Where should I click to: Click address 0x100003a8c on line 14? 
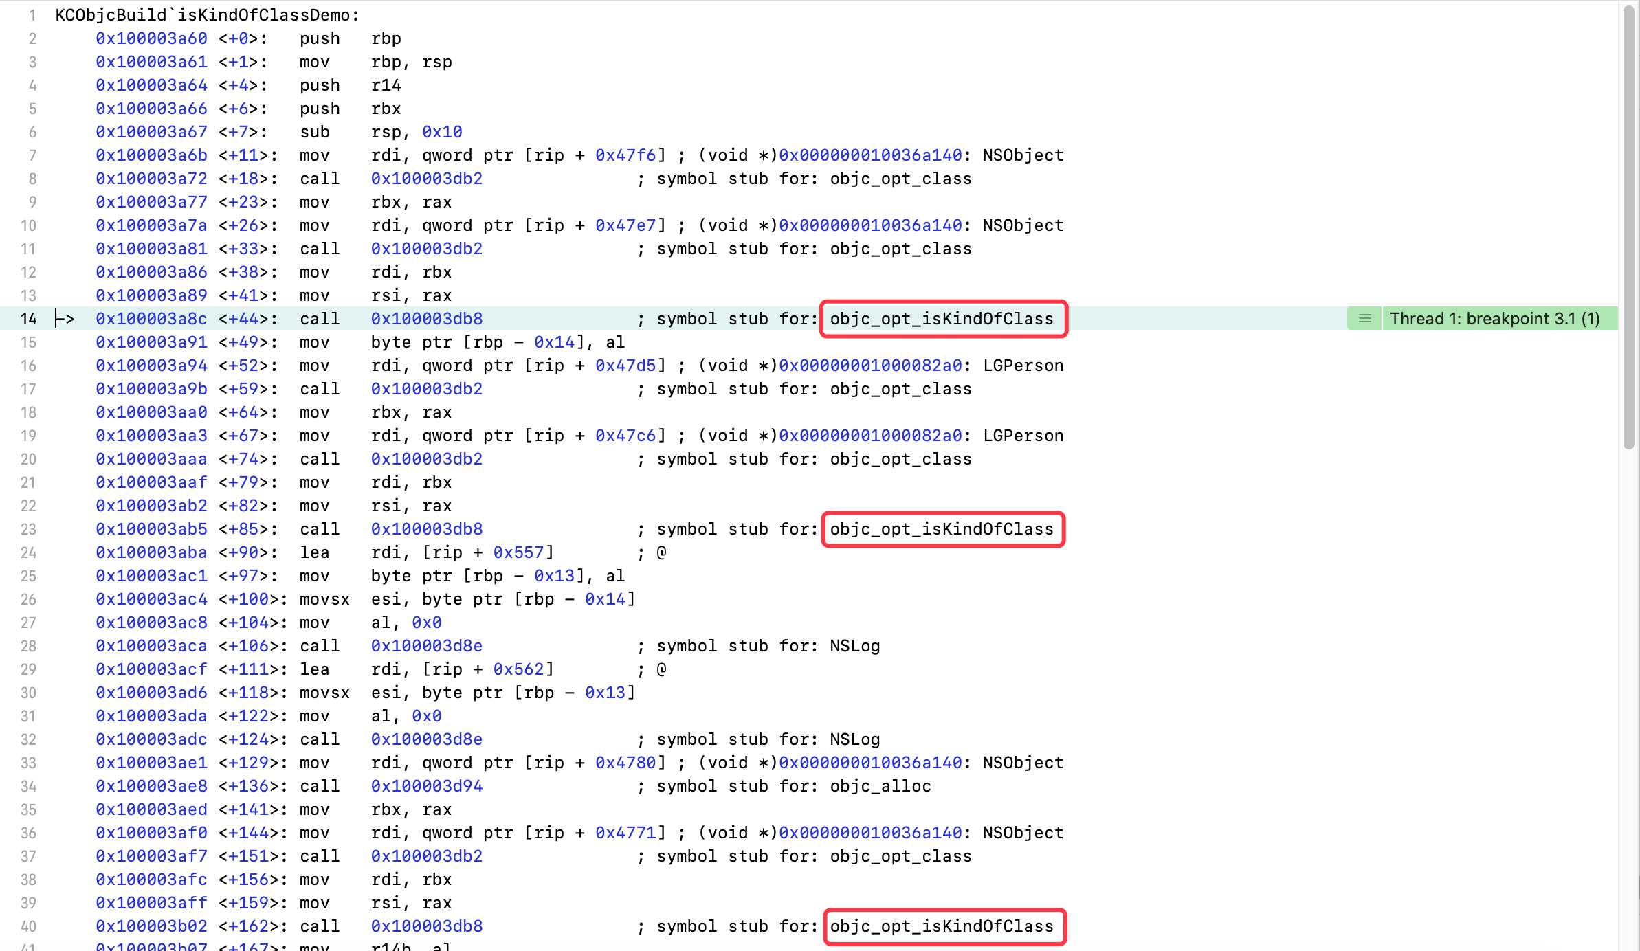pyautogui.click(x=151, y=319)
